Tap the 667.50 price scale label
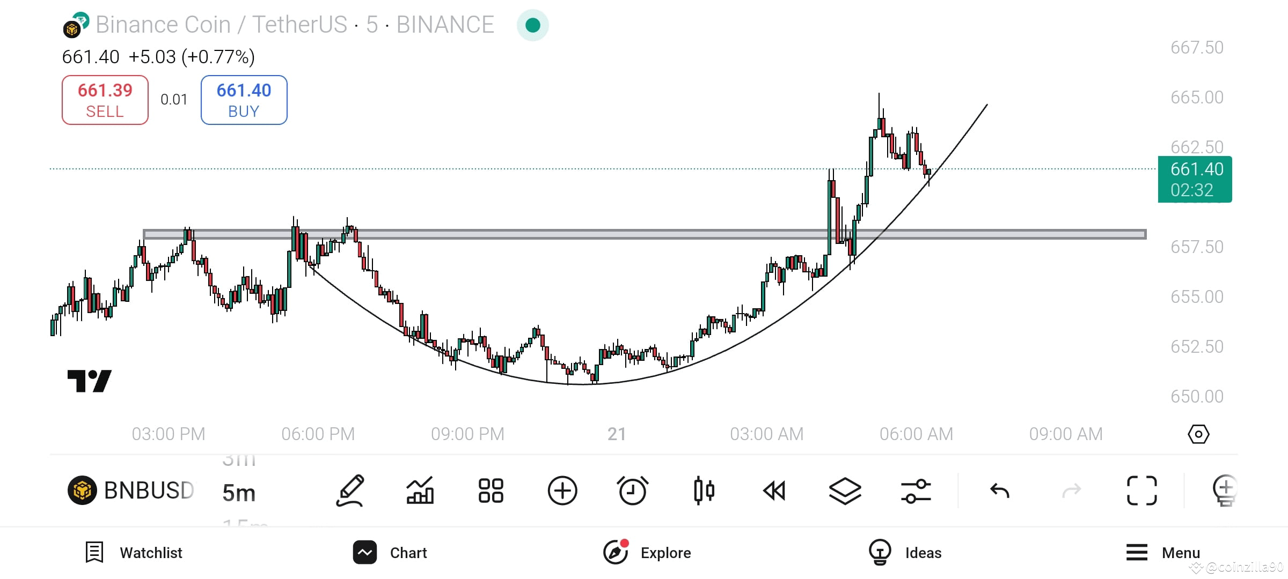 [x=1197, y=47]
